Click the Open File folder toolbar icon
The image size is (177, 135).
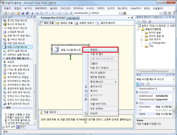pos(18,13)
